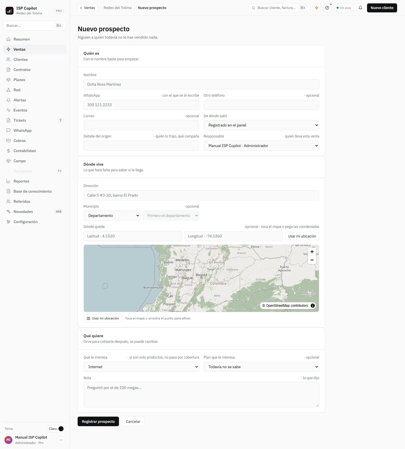This screenshot has width=405, height=449.
Task: Focus the WhatsApp phone number field
Action: coord(141,105)
